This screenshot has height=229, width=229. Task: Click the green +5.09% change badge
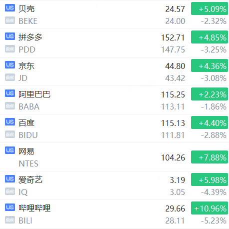pos(210,8)
